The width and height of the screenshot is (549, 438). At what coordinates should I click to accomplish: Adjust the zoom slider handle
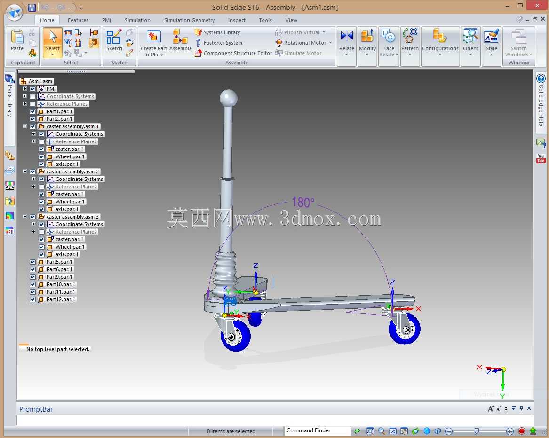(477, 431)
